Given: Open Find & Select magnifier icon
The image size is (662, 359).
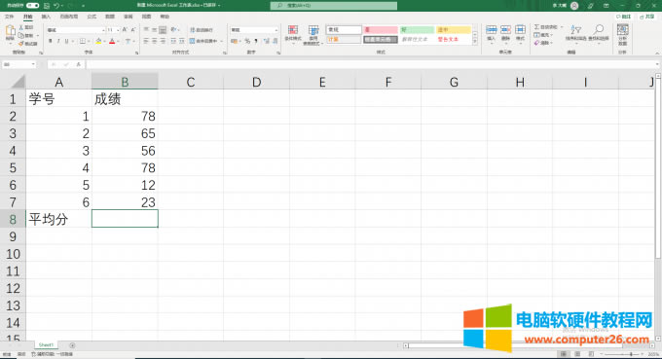Looking at the screenshot, I should [599, 32].
